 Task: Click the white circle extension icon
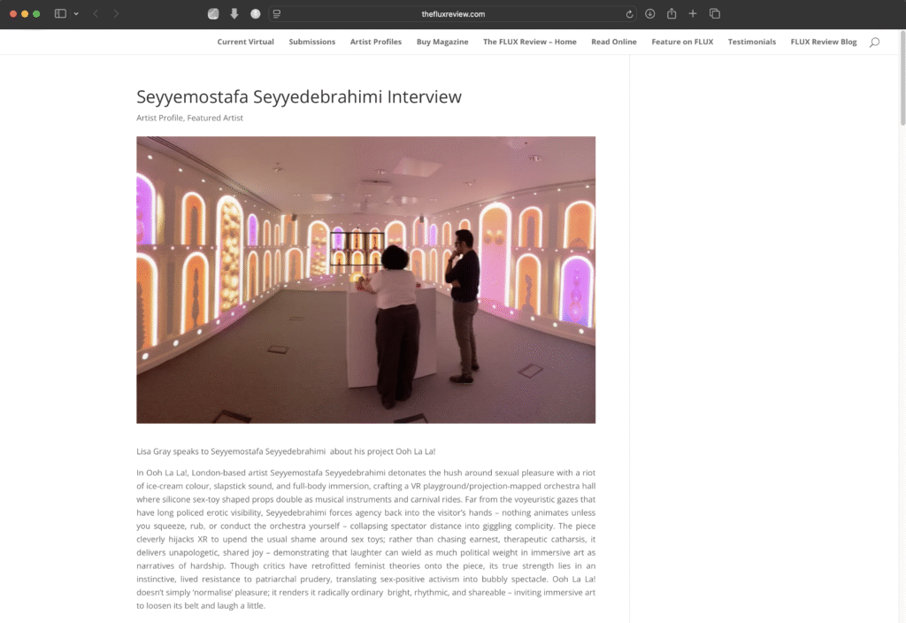click(256, 14)
